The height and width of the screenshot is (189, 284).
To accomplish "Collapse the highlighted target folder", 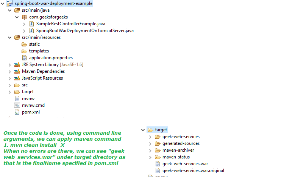I will click(143, 130).
